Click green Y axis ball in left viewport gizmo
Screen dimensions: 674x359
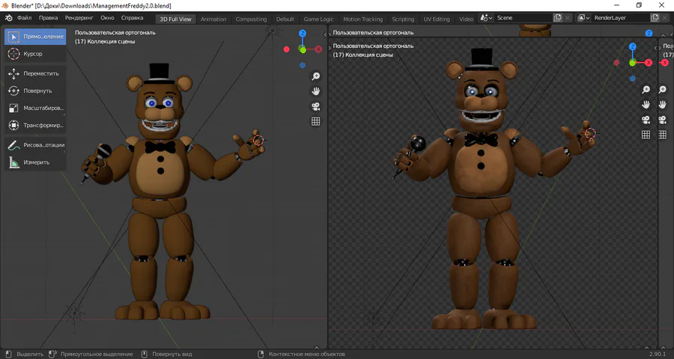click(x=303, y=50)
